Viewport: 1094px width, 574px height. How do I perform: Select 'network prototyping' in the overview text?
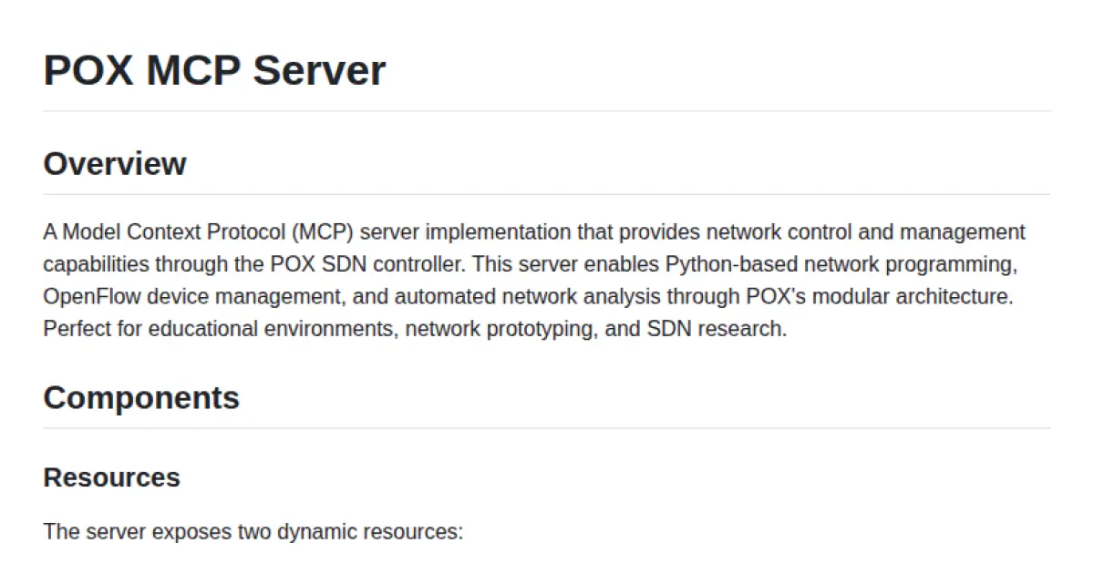click(x=483, y=329)
